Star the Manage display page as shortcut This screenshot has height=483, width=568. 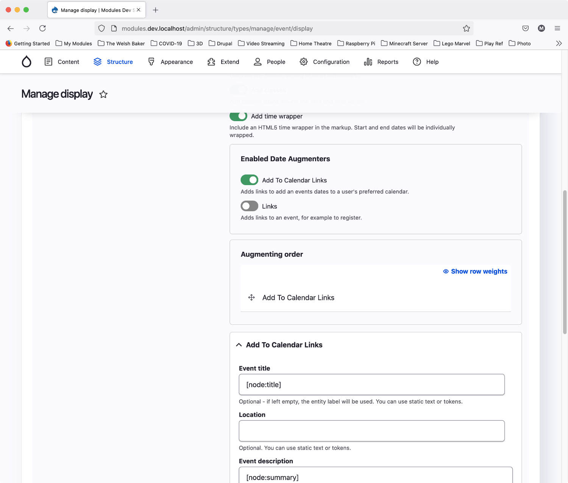tap(103, 94)
